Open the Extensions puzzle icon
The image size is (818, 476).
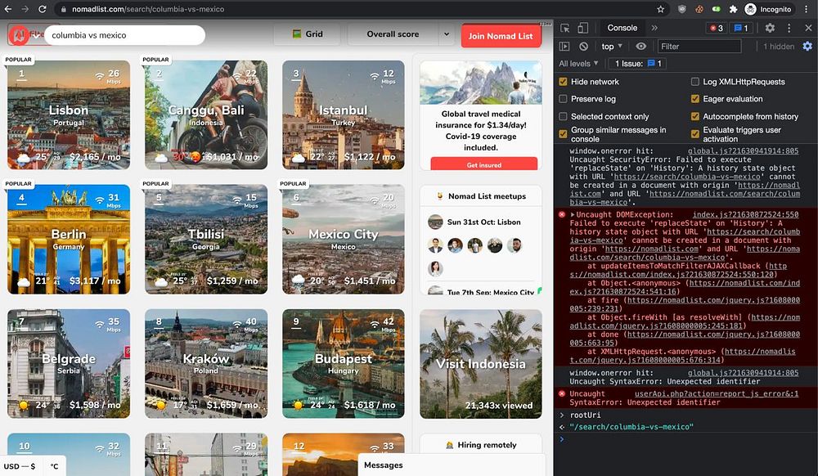734,9
